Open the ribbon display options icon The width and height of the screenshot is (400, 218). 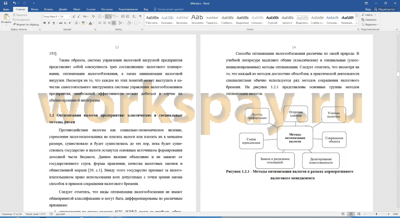pos(366,3)
